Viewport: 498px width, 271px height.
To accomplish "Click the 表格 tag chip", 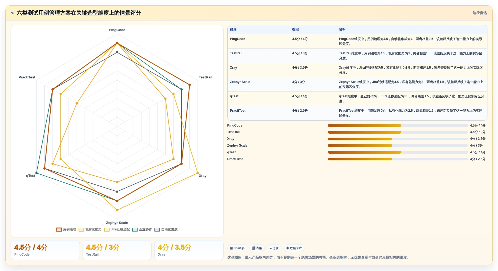I will (x=257, y=248).
